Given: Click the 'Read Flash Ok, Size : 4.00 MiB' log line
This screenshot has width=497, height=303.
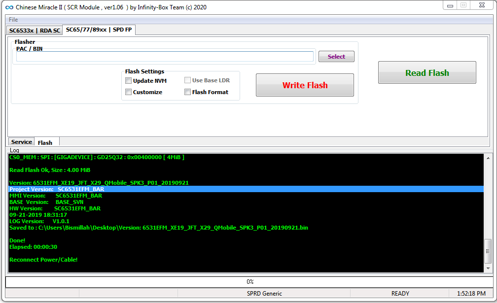Looking at the screenshot, I should click(50, 170).
